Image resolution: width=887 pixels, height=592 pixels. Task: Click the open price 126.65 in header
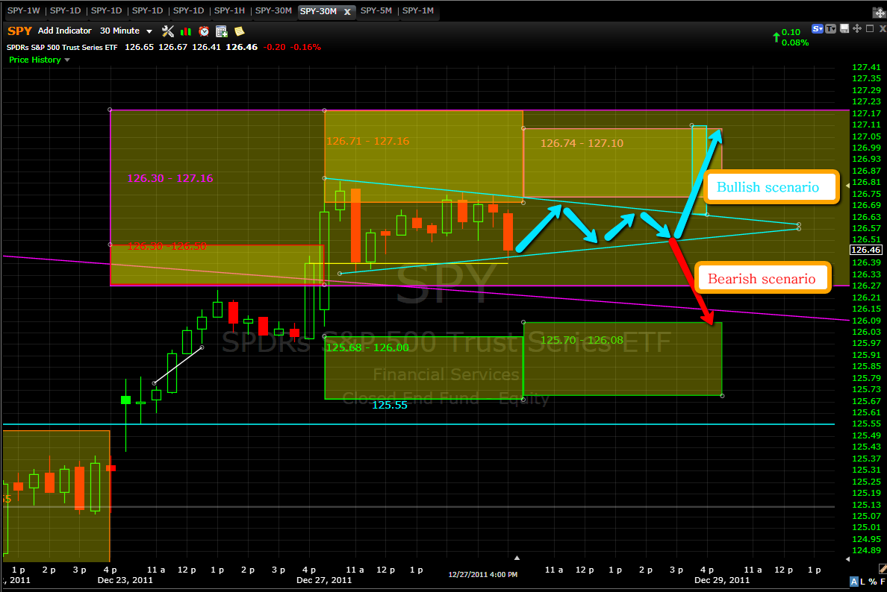click(139, 48)
